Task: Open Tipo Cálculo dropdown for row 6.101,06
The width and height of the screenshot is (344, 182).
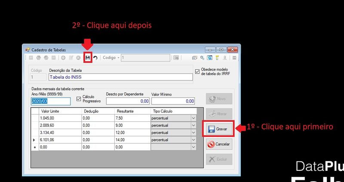Action: click(x=193, y=140)
